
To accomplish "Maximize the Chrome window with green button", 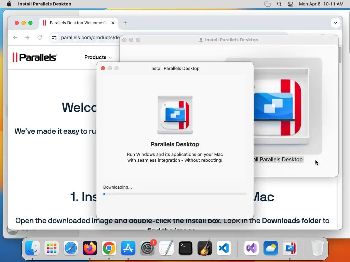I will coord(30,23).
